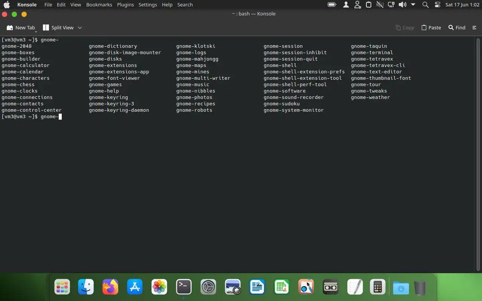Open the Calculator dock icon
The width and height of the screenshot is (482, 301).
377,287
